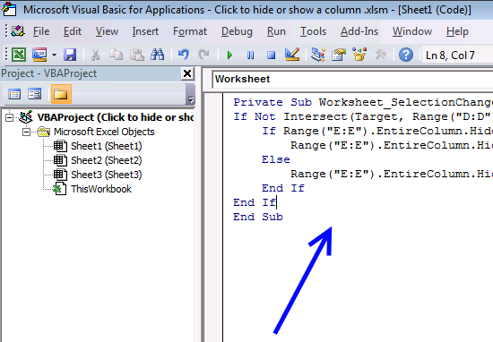The image size is (493, 342).
Task: Click the Toolbox wrench and hammer icon
Action: [x=380, y=55]
